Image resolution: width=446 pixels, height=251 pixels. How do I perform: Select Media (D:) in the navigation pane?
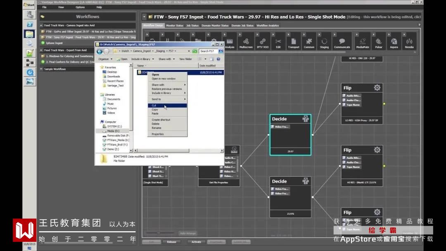113,131
